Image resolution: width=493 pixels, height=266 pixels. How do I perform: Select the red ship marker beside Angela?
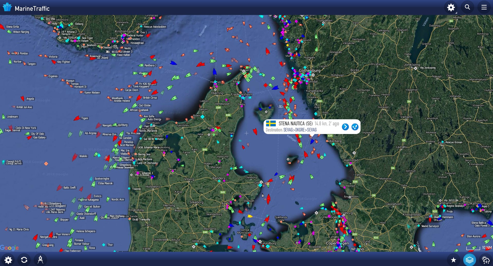(23, 99)
